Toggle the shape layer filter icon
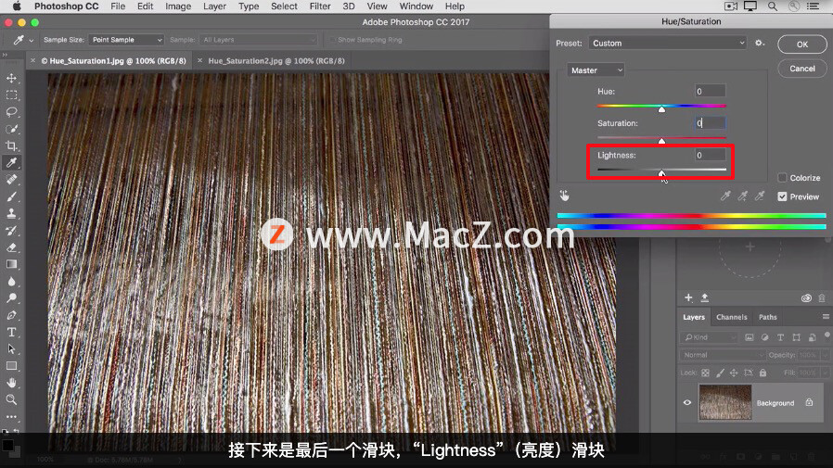 tap(796, 337)
